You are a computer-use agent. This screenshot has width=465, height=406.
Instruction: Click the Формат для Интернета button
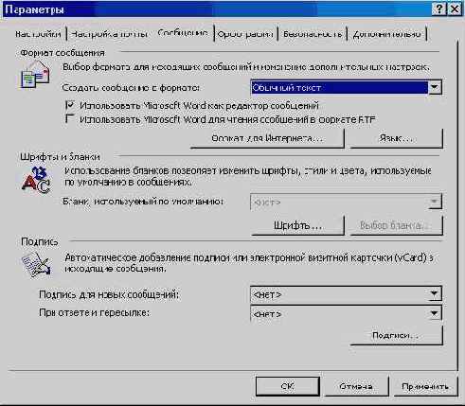click(267, 138)
